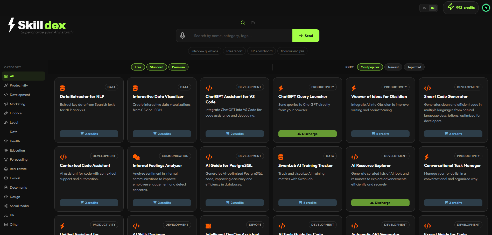Sort results by Newest
The image size is (492, 235).
393,67
